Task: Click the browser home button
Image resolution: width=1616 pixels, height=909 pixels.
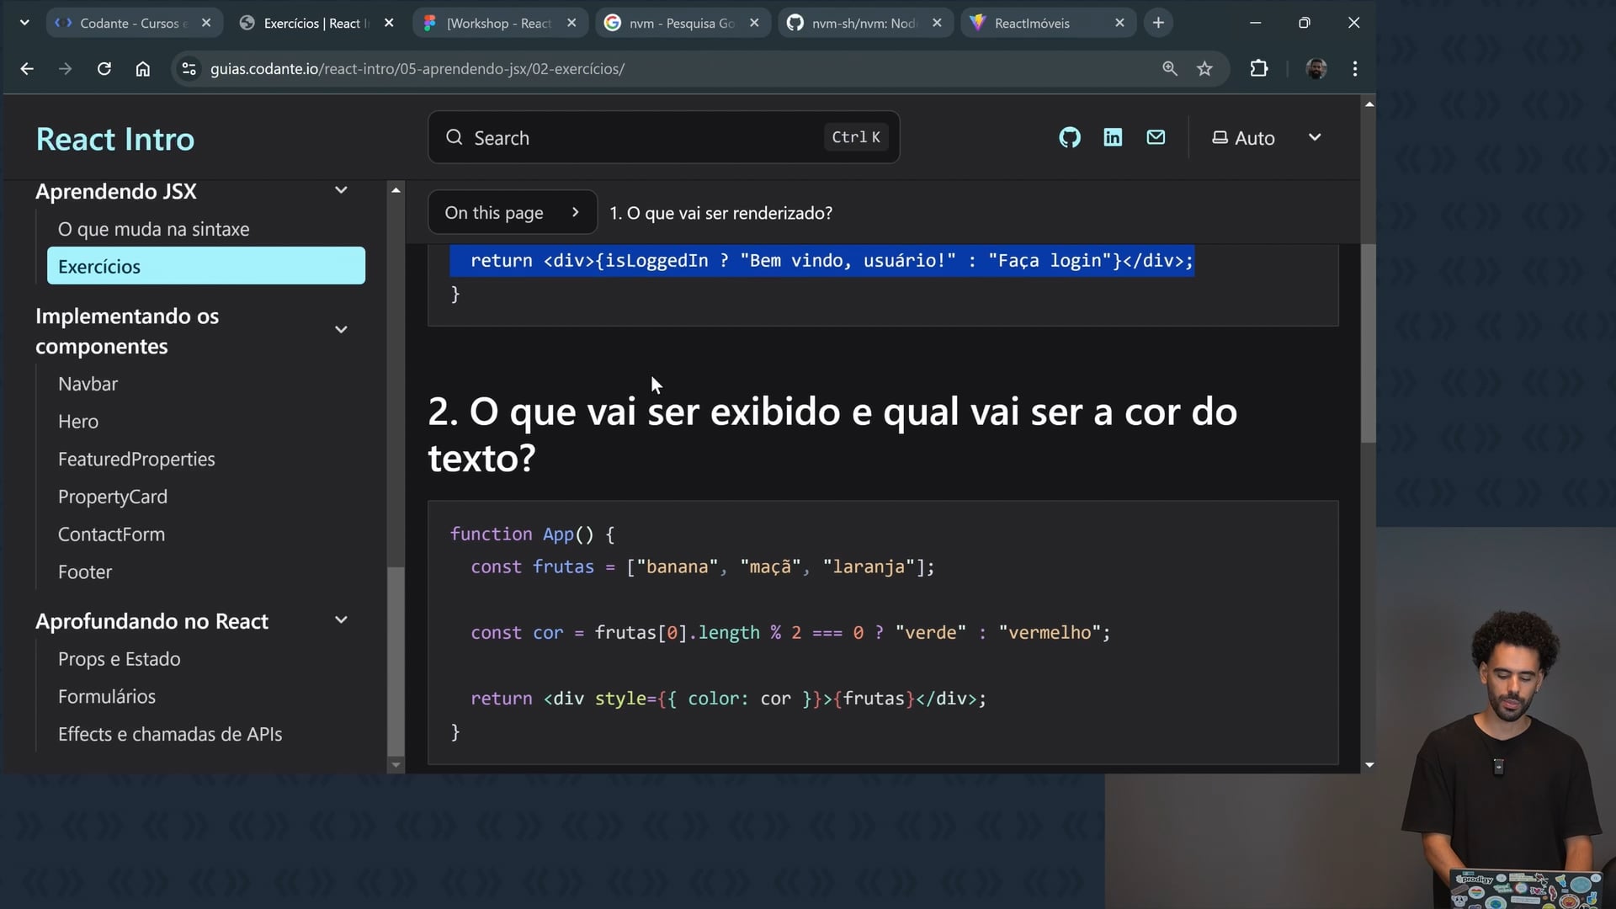Action: [x=143, y=69]
